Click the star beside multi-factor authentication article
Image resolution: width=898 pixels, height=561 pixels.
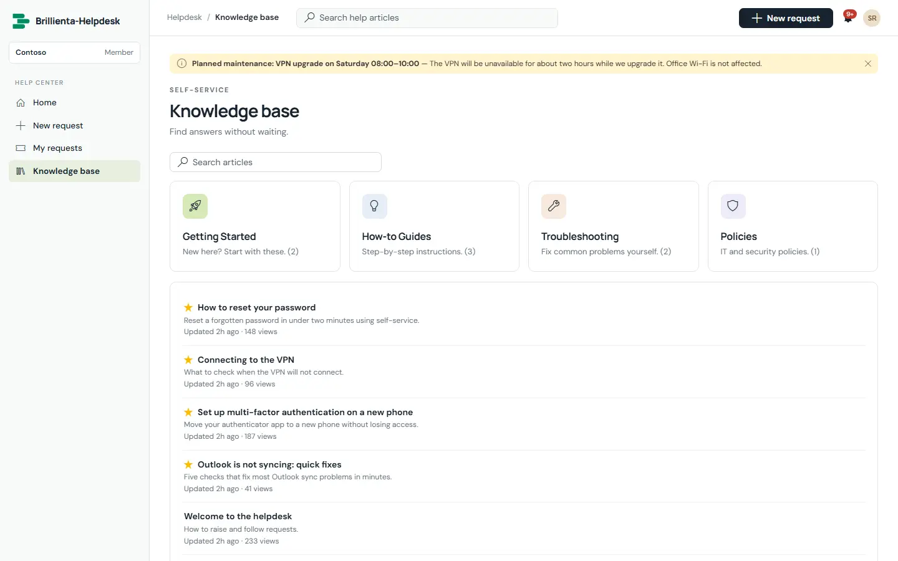[x=188, y=412]
